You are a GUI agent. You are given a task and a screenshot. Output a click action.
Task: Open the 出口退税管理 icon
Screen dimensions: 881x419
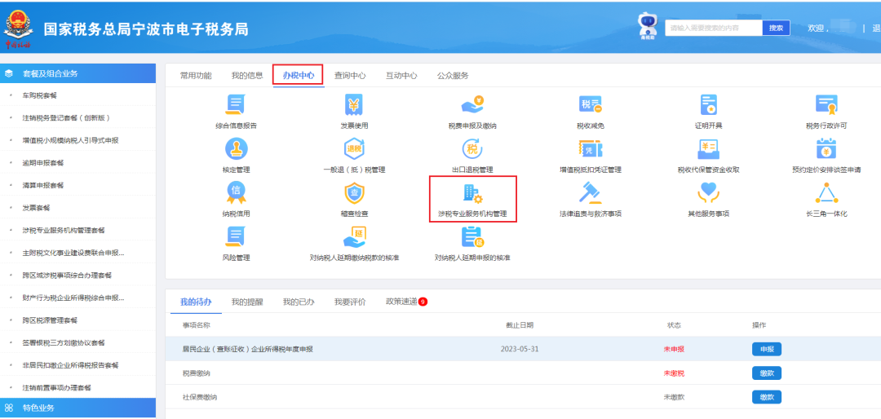(x=472, y=149)
